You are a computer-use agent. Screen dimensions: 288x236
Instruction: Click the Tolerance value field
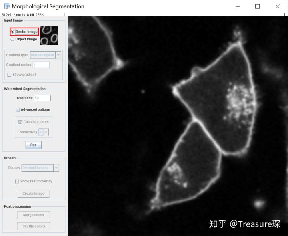click(42, 98)
